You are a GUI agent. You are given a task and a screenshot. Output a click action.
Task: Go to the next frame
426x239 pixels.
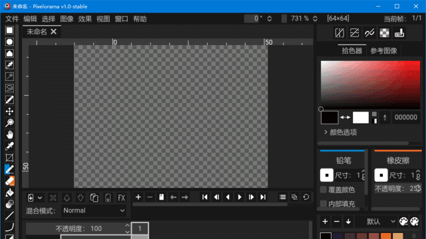[251, 197]
